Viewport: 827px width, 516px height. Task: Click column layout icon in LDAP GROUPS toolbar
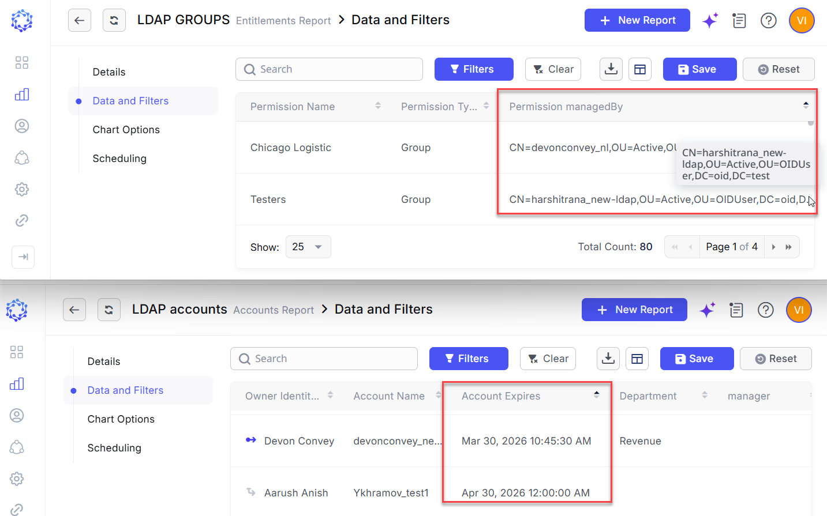click(640, 69)
